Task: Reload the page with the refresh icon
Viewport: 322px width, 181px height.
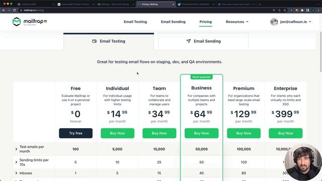Action: click(15, 10)
